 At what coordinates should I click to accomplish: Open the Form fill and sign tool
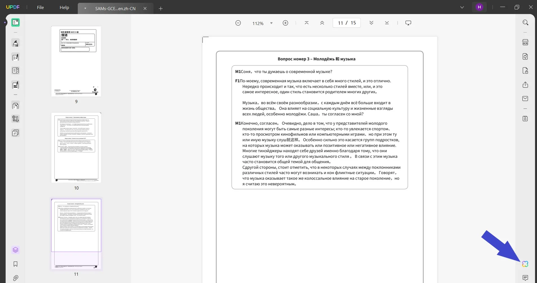click(15, 85)
